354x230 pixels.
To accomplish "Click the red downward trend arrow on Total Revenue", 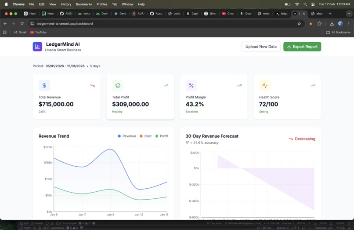I will coord(93,85).
